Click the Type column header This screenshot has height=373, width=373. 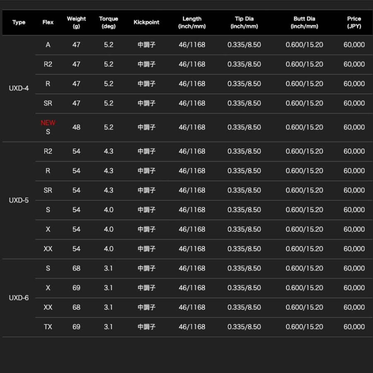click(x=19, y=22)
